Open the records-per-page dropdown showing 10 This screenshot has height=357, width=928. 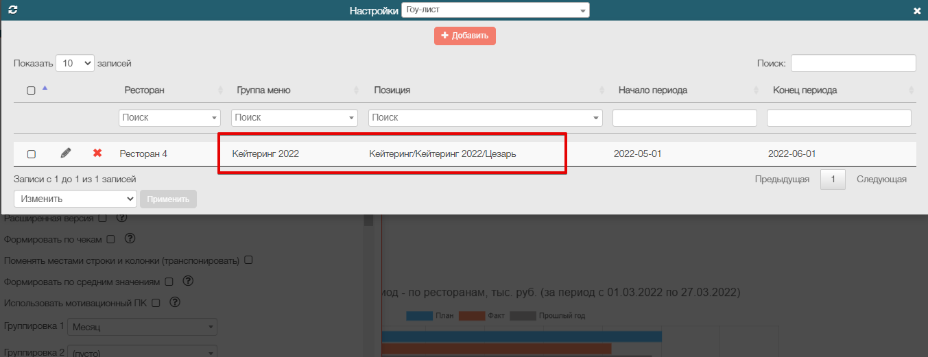(75, 63)
